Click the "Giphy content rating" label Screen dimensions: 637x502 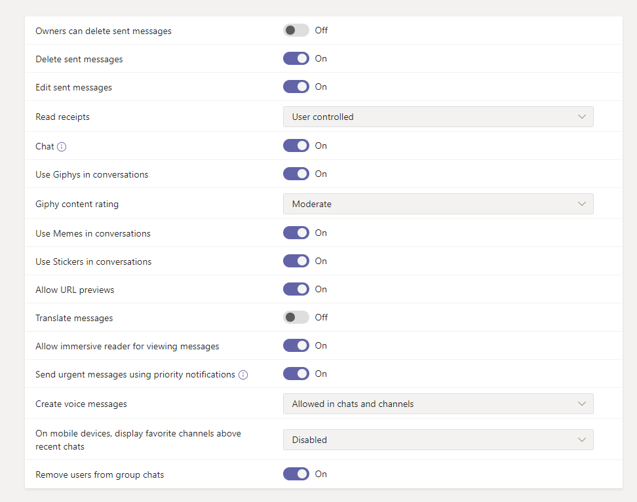click(x=77, y=204)
